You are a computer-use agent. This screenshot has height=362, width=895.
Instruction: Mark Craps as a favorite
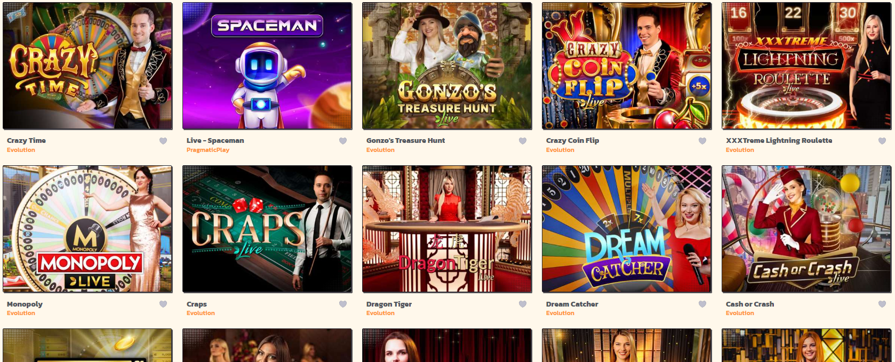pos(343,304)
